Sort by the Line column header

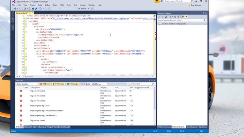point(132,88)
